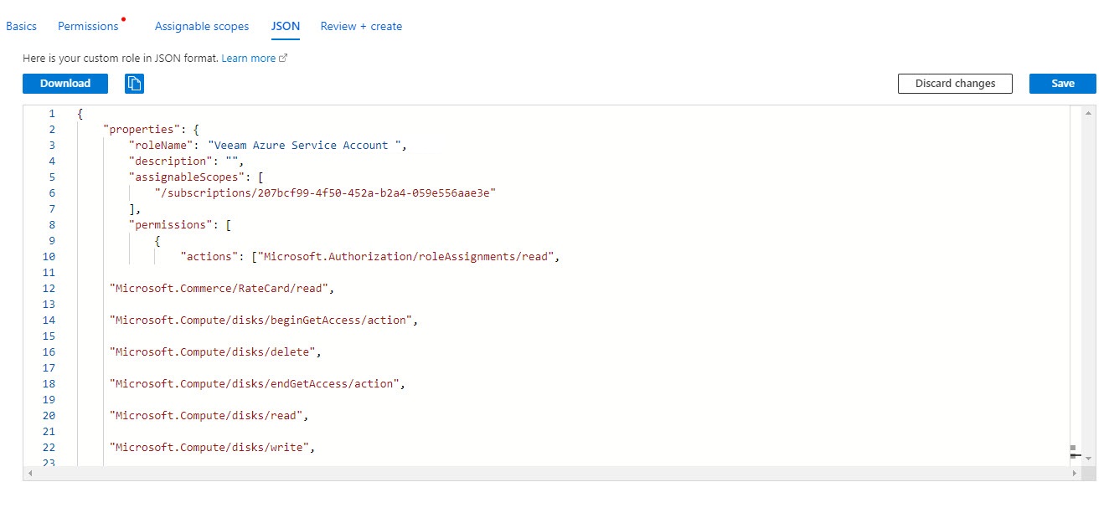Screen dimensions: 1109x518
Task: Open the Permissions tab
Action: [88, 26]
